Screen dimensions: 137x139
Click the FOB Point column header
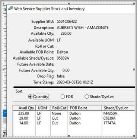pyautogui.click(x=85, y=108)
